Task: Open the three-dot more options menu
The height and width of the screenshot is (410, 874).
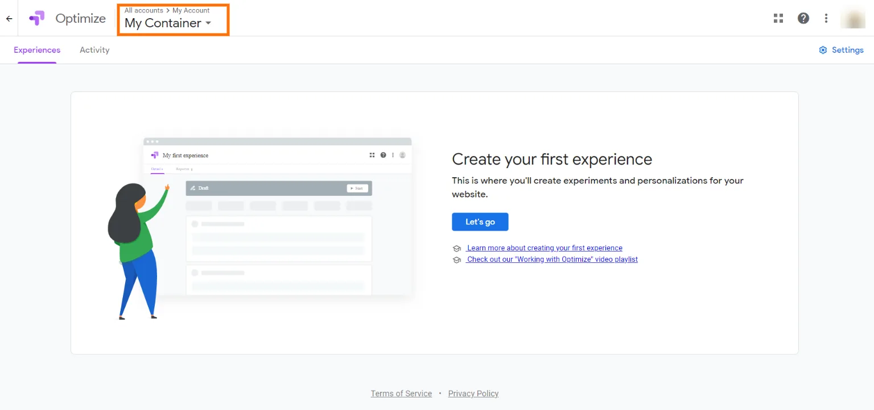Action: point(826,18)
